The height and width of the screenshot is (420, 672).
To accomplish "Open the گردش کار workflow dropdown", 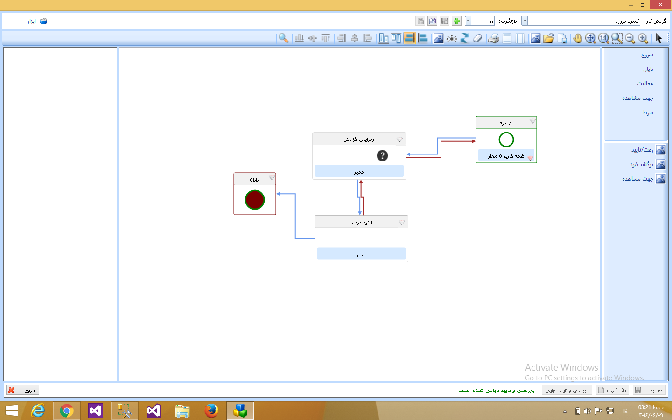I will tap(525, 21).
